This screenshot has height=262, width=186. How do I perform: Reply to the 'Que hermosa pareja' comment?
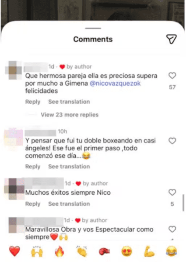[33, 102]
